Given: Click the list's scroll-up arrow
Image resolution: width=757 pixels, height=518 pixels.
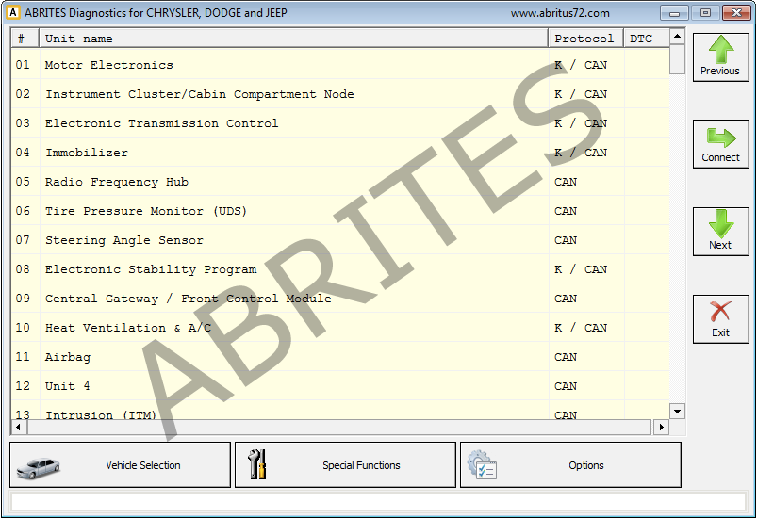Looking at the screenshot, I should 678,36.
